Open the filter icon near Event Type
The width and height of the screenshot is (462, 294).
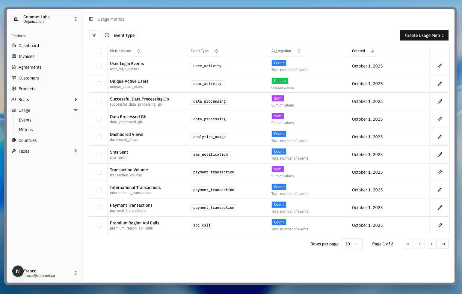(x=94, y=35)
